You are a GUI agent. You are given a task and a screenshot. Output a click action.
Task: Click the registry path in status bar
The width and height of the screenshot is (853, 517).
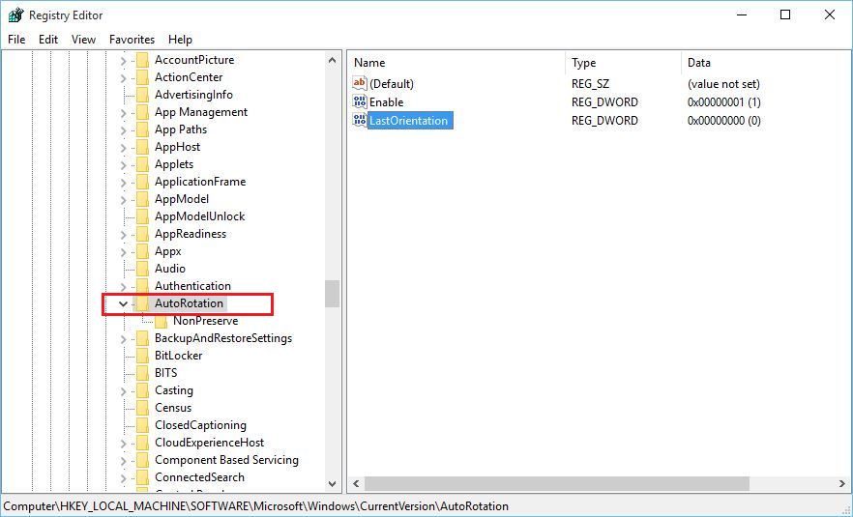[x=255, y=506]
